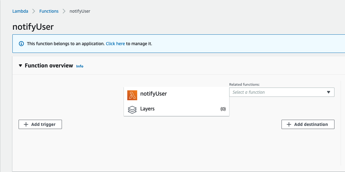Click the orange Lambda function icon
The width and height of the screenshot is (345, 172).
click(132, 95)
